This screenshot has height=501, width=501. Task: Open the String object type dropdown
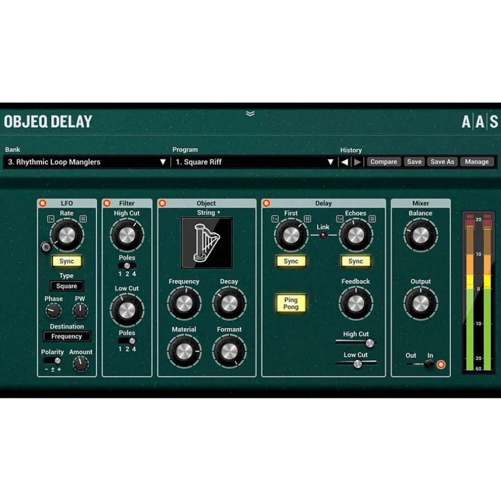pyautogui.click(x=208, y=212)
